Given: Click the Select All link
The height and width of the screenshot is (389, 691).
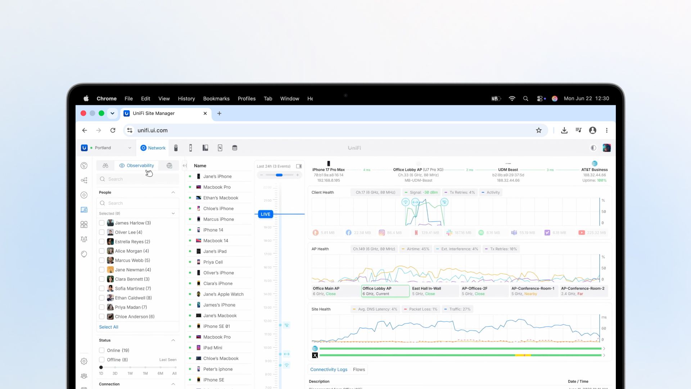Looking at the screenshot, I should pyautogui.click(x=109, y=327).
